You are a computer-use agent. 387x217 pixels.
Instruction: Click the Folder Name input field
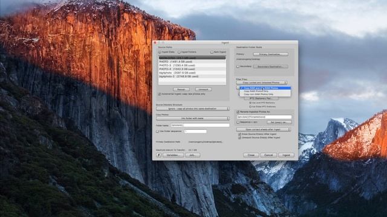pos(200,125)
